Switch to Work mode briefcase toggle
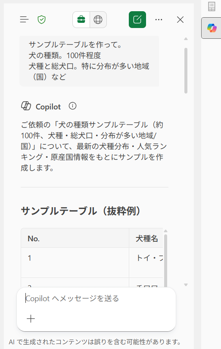The image size is (221, 349). (81, 19)
